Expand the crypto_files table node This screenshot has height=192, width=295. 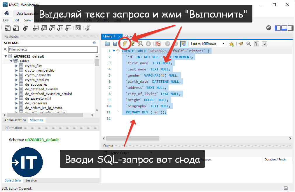pyautogui.click(x=17, y=66)
